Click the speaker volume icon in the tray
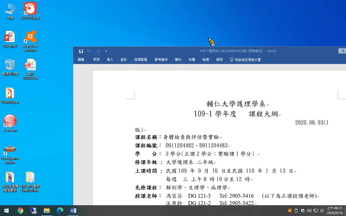The width and height of the screenshot is (346, 216). point(309,211)
